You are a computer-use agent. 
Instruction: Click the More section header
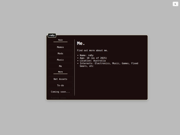coord(60,72)
